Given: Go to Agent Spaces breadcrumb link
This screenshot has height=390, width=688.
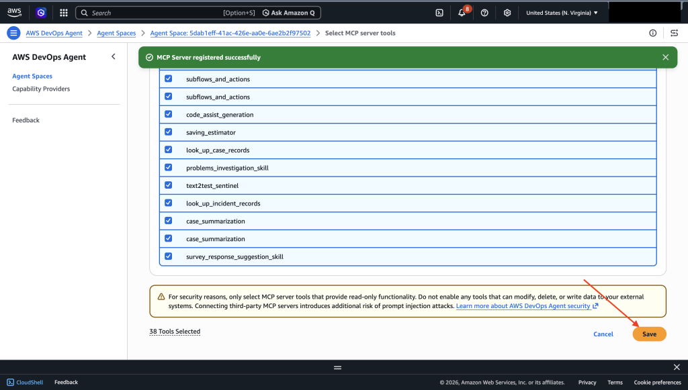Looking at the screenshot, I should pos(116,33).
